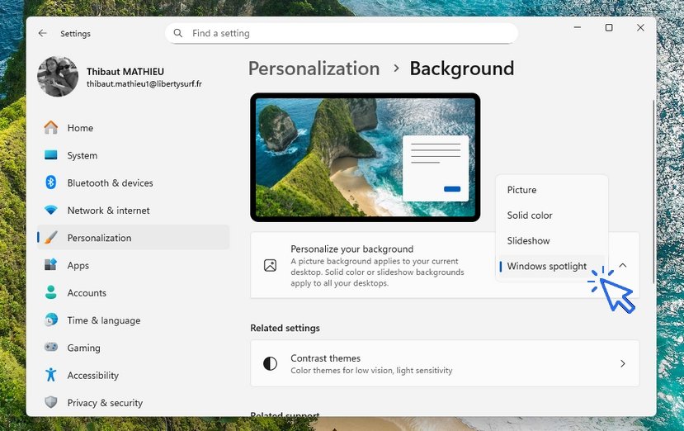684x431 pixels.
Task: Open Accounts person icon
Action: 51,292
